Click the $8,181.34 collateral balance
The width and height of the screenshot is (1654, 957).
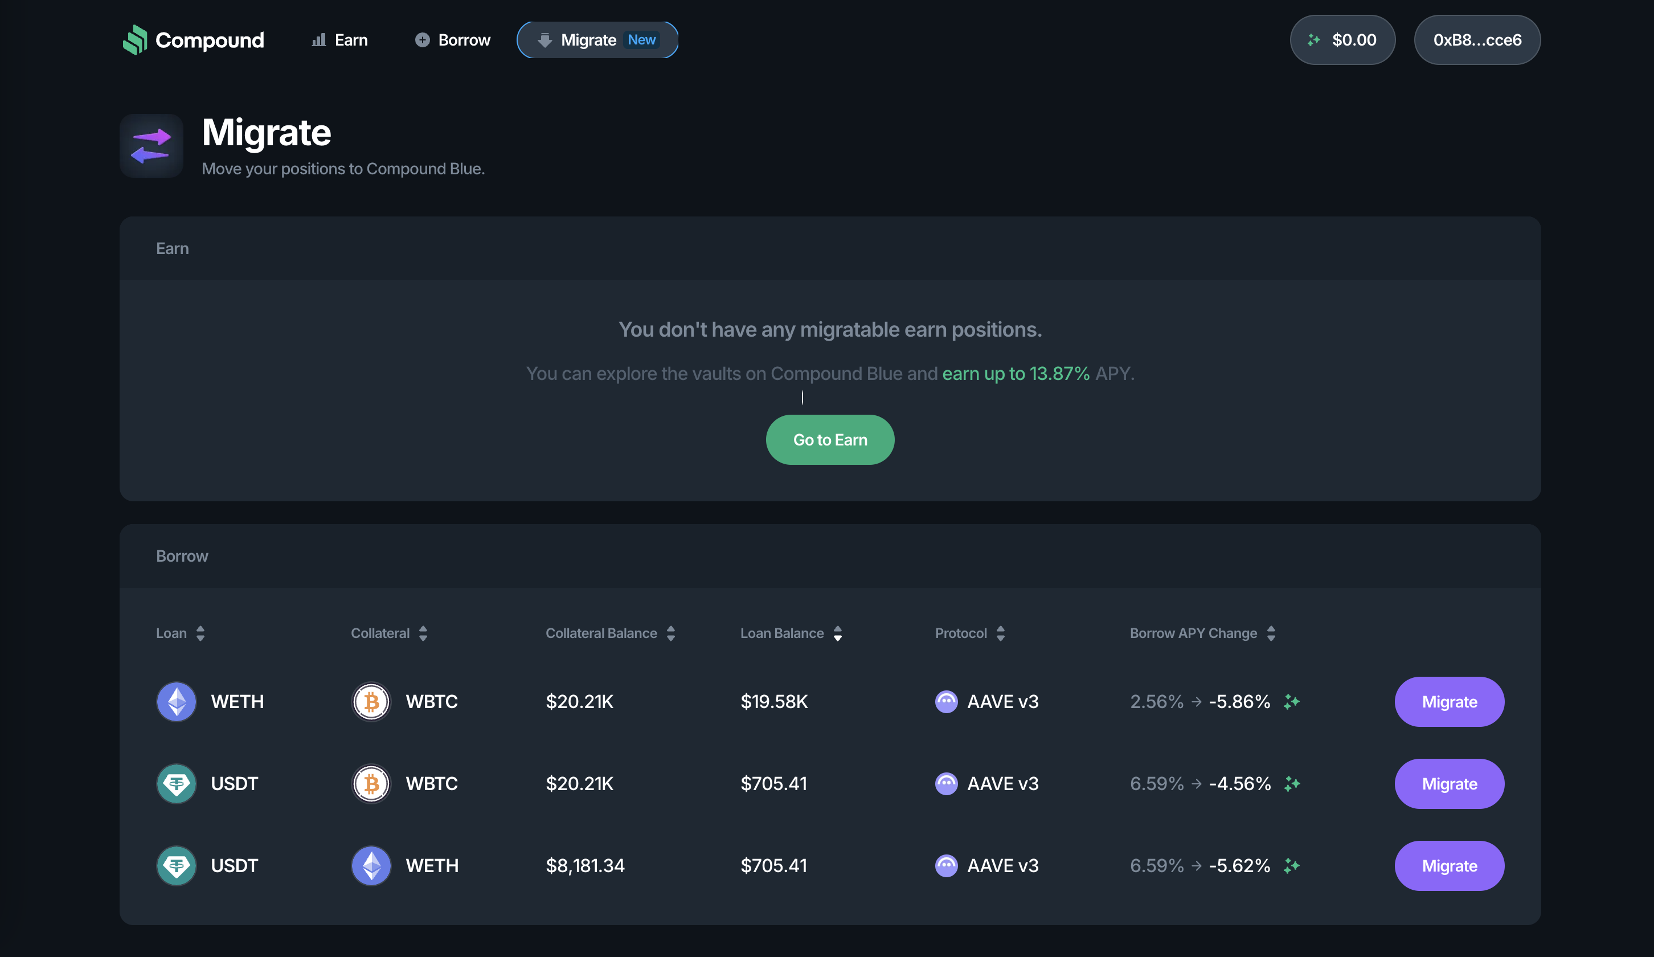tap(585, 866)
